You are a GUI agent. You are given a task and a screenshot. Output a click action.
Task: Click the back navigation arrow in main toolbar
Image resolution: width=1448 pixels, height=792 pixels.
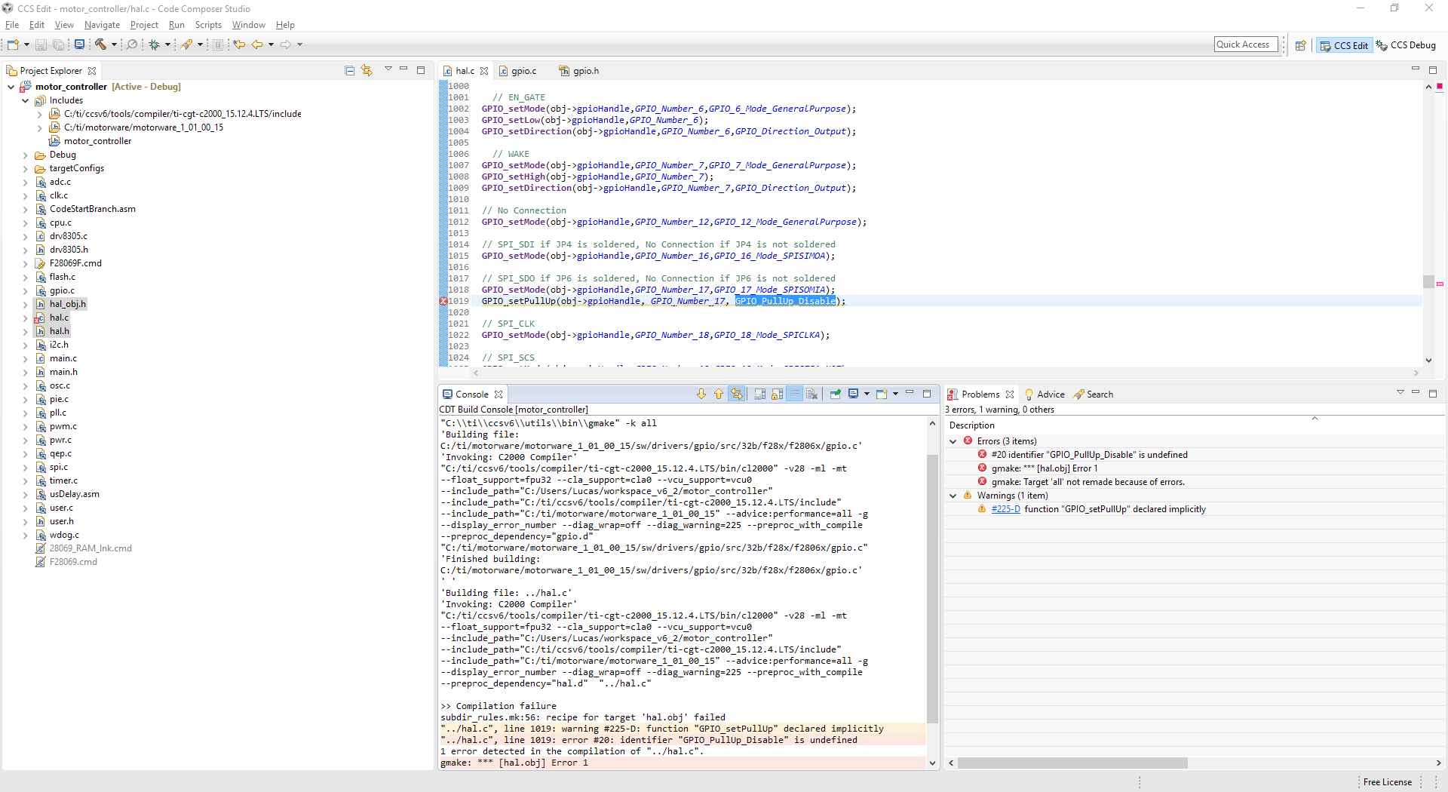257,45
